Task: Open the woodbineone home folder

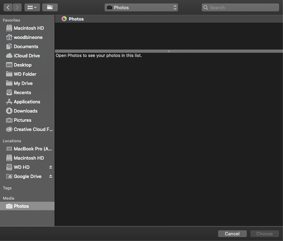Action: point(27,37)
